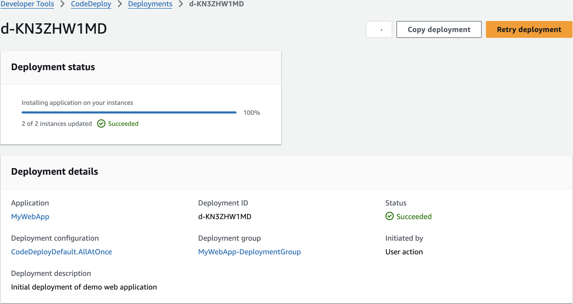Screen dimensions: 573x304
Task: Go to the CodeDeploy breadcrumb
Action: 91,4
